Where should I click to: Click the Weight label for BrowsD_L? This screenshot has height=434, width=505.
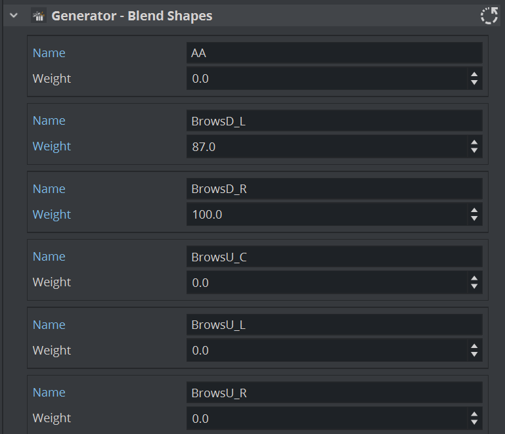point(52,146)
